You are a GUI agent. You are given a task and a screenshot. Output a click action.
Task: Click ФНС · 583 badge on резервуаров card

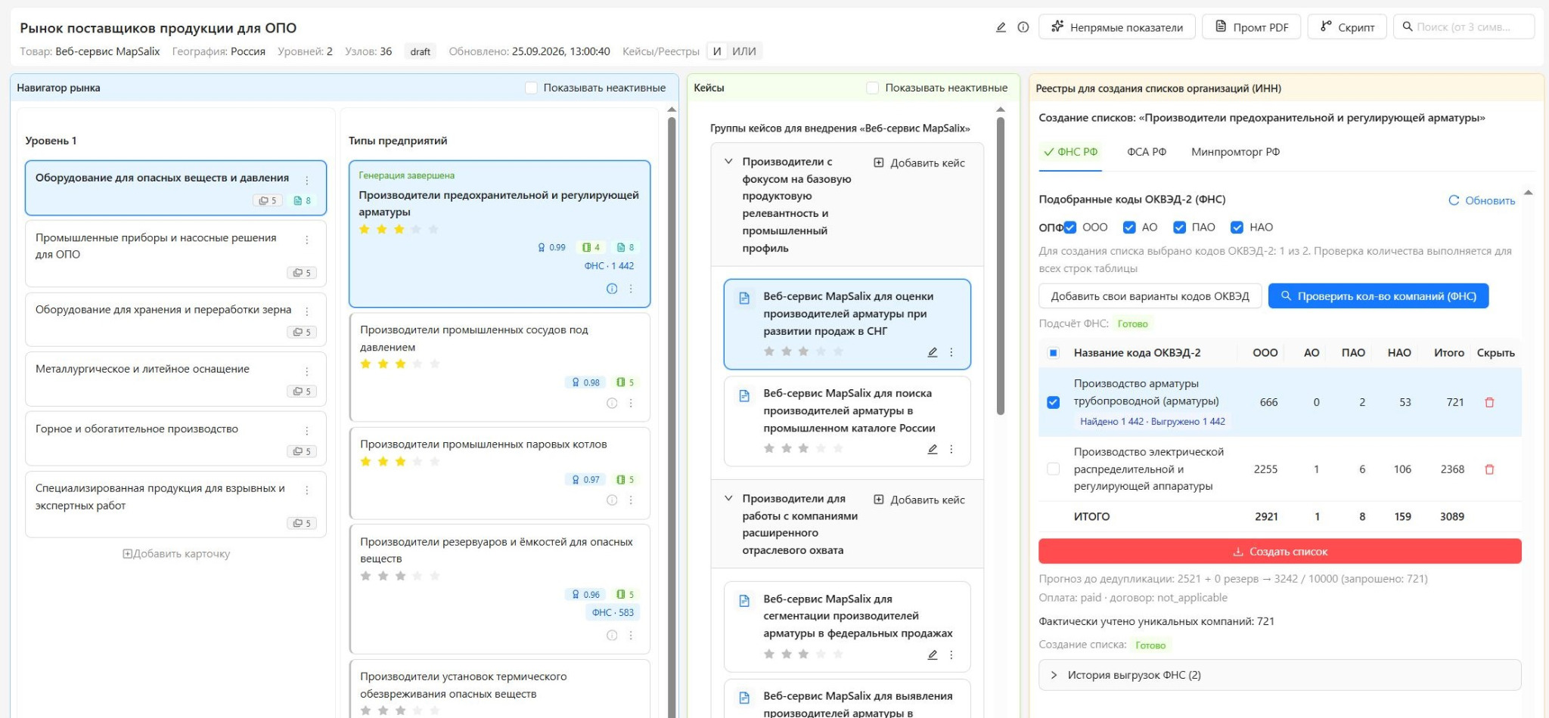click(x=613, y=612)
